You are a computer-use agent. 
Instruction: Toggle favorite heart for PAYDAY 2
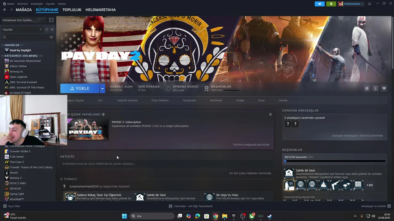(384, 88)
